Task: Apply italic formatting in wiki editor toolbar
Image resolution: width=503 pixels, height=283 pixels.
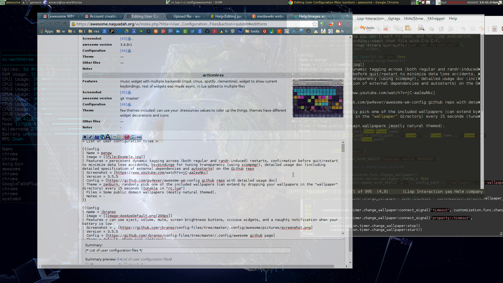Action: [x=91, y=137]
